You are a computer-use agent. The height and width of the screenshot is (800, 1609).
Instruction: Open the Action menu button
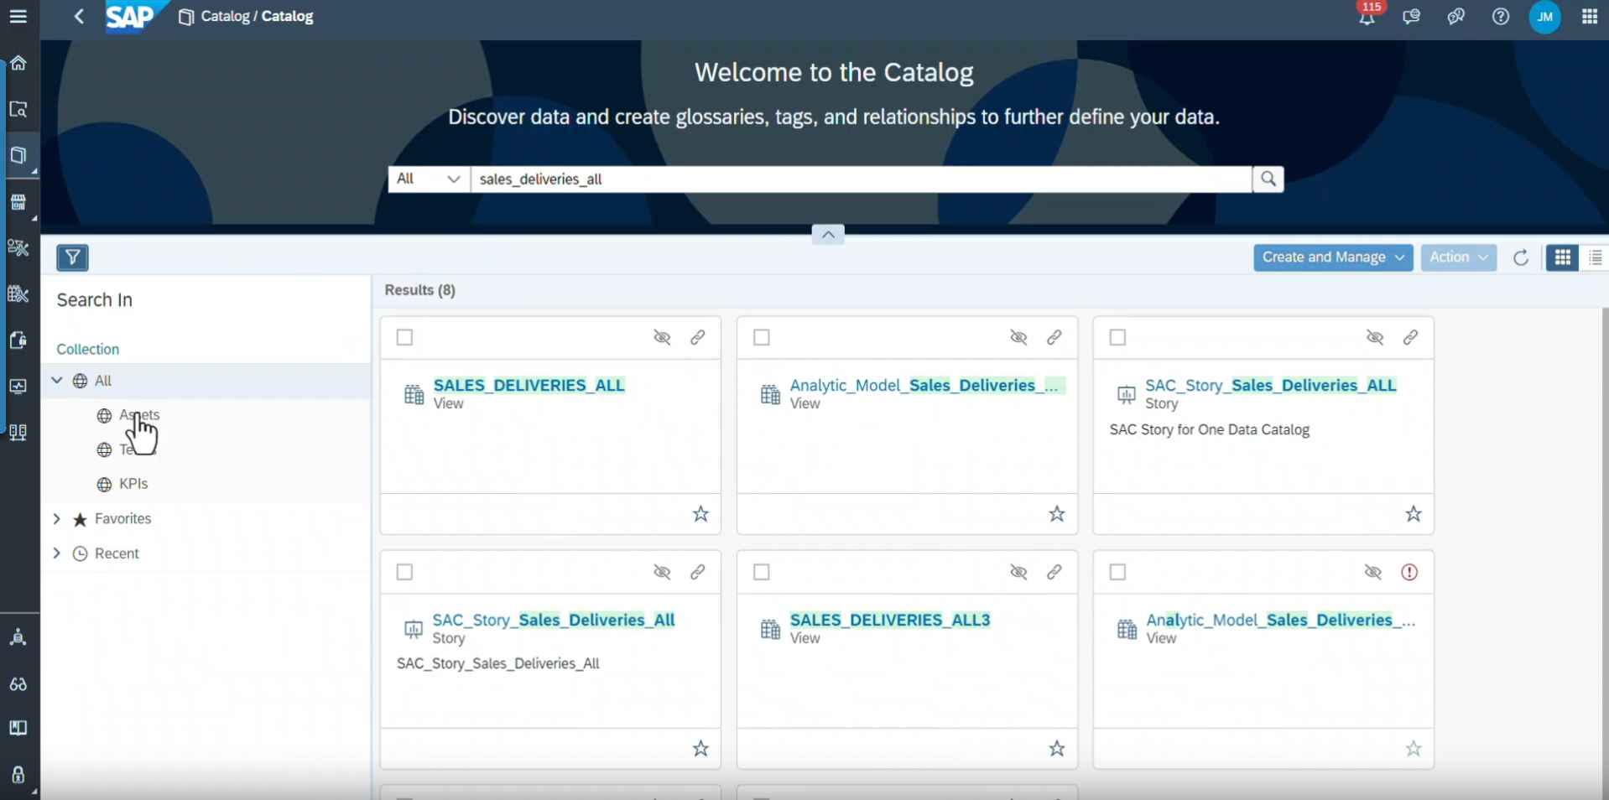pos(1458,257)
